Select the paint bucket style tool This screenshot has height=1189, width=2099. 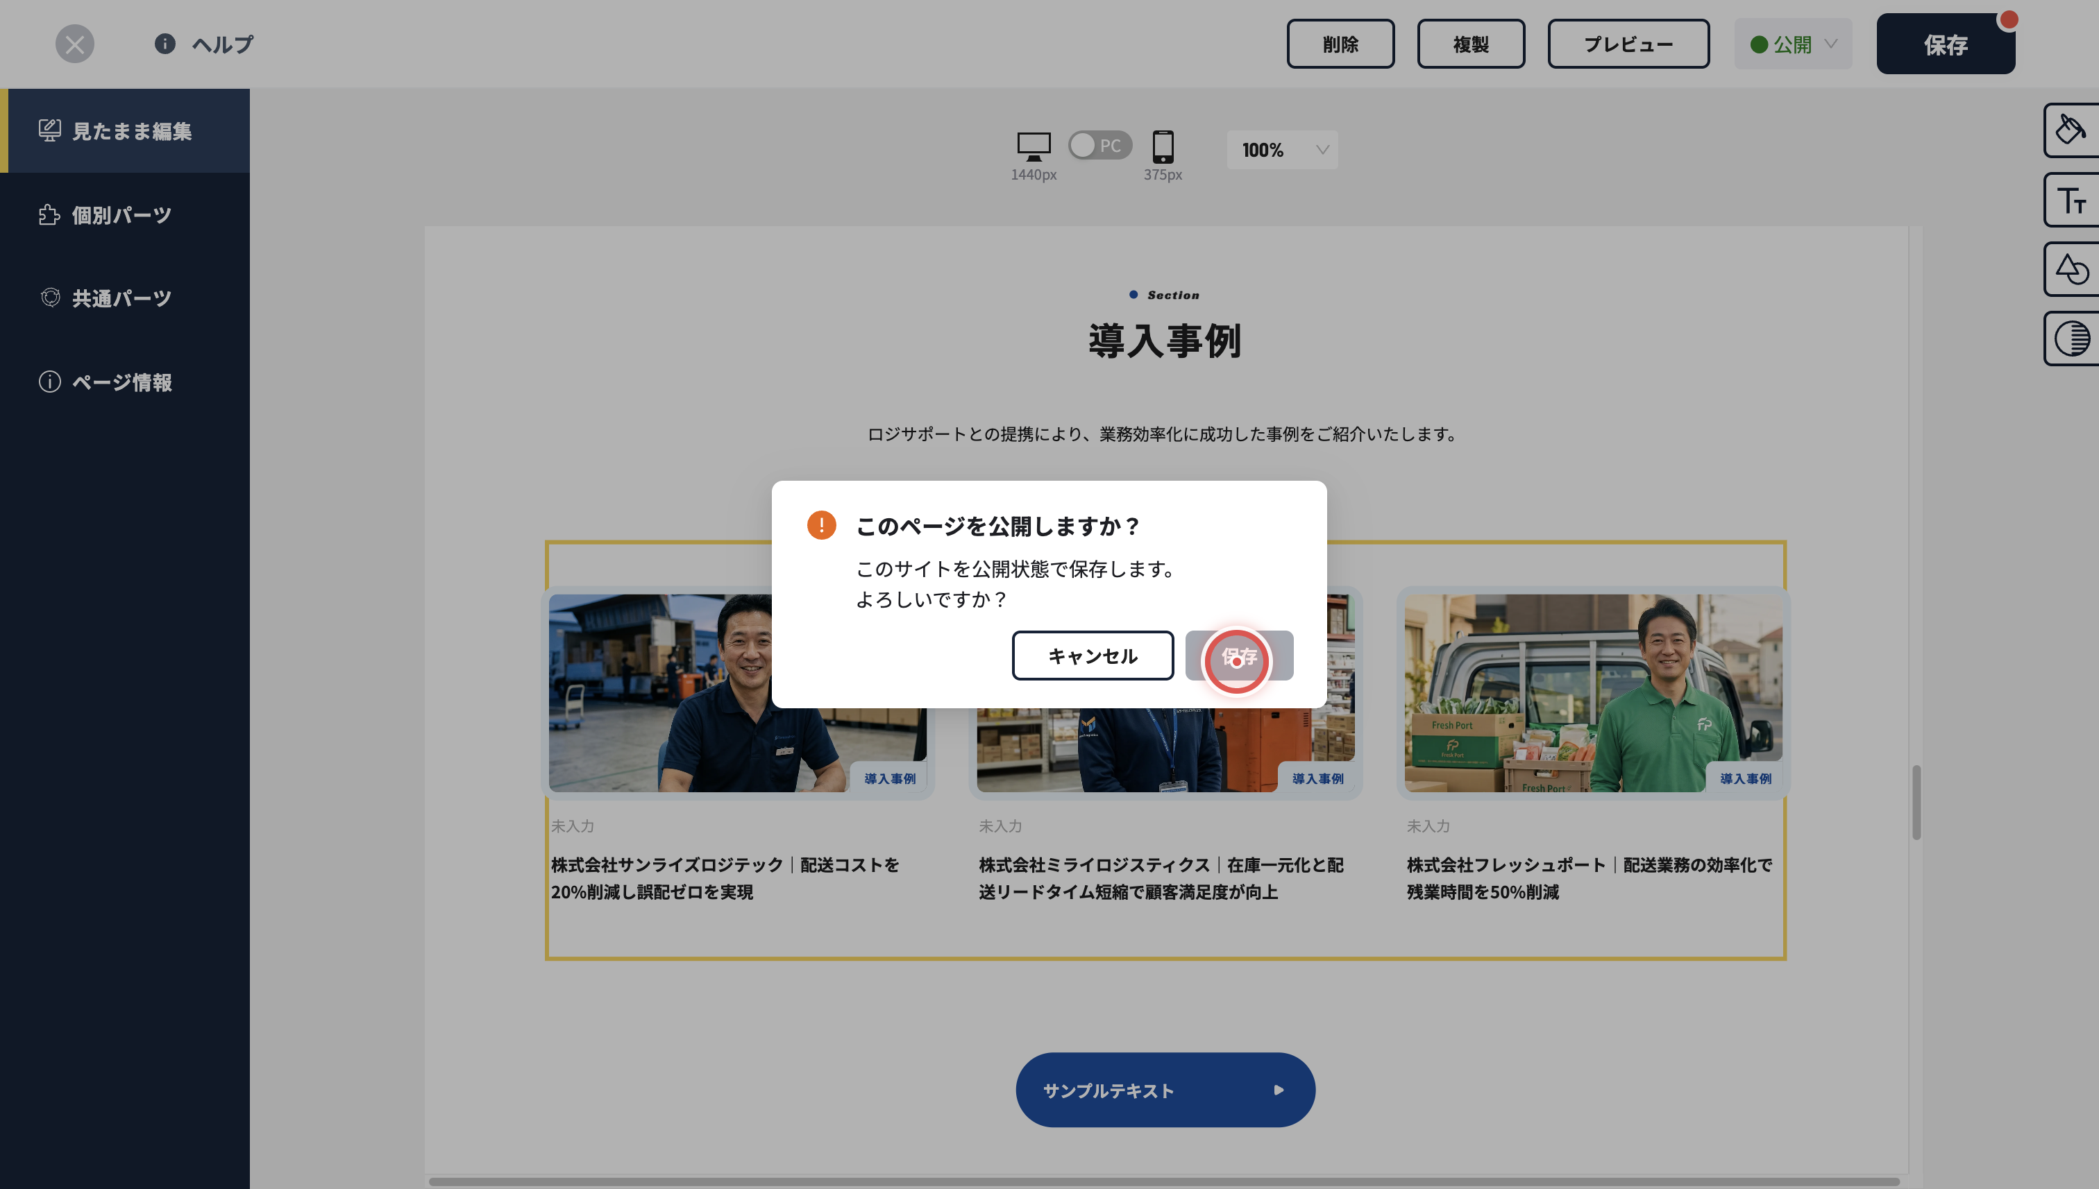(2071, 130)
